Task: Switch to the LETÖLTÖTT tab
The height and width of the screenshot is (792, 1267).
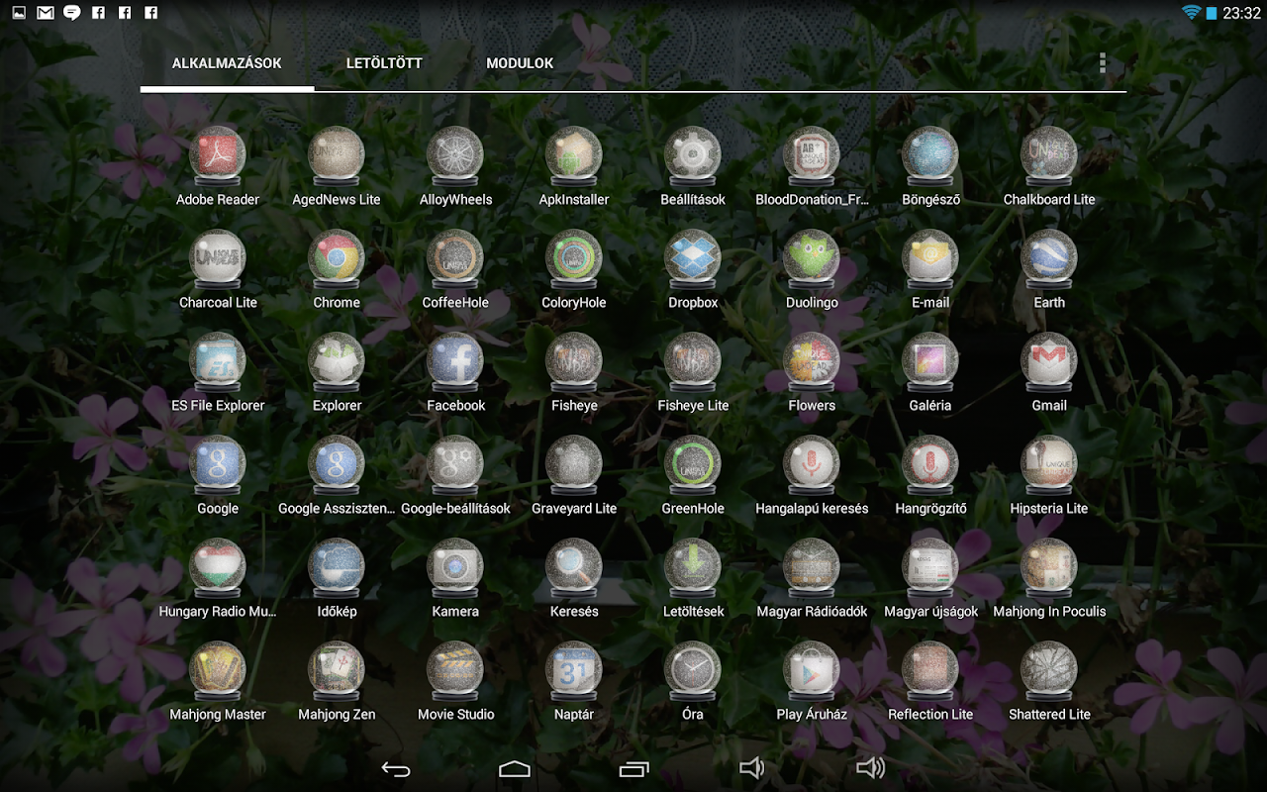Action: (384, 63)
